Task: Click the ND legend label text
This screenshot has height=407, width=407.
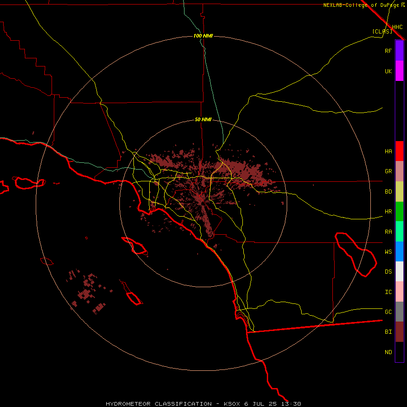Action: (x=388, y=352)
